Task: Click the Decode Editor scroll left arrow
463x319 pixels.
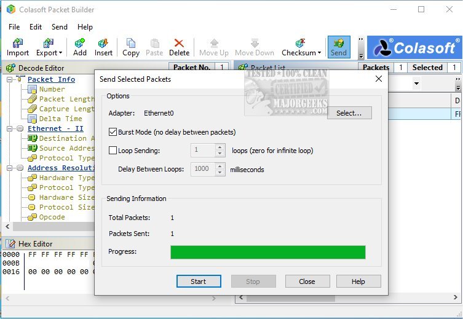Action: (7, 227)
